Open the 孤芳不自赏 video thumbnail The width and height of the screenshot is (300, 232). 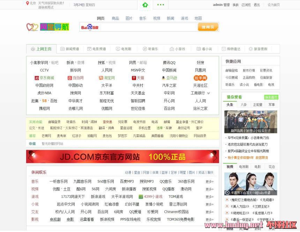tap(250, 184)
